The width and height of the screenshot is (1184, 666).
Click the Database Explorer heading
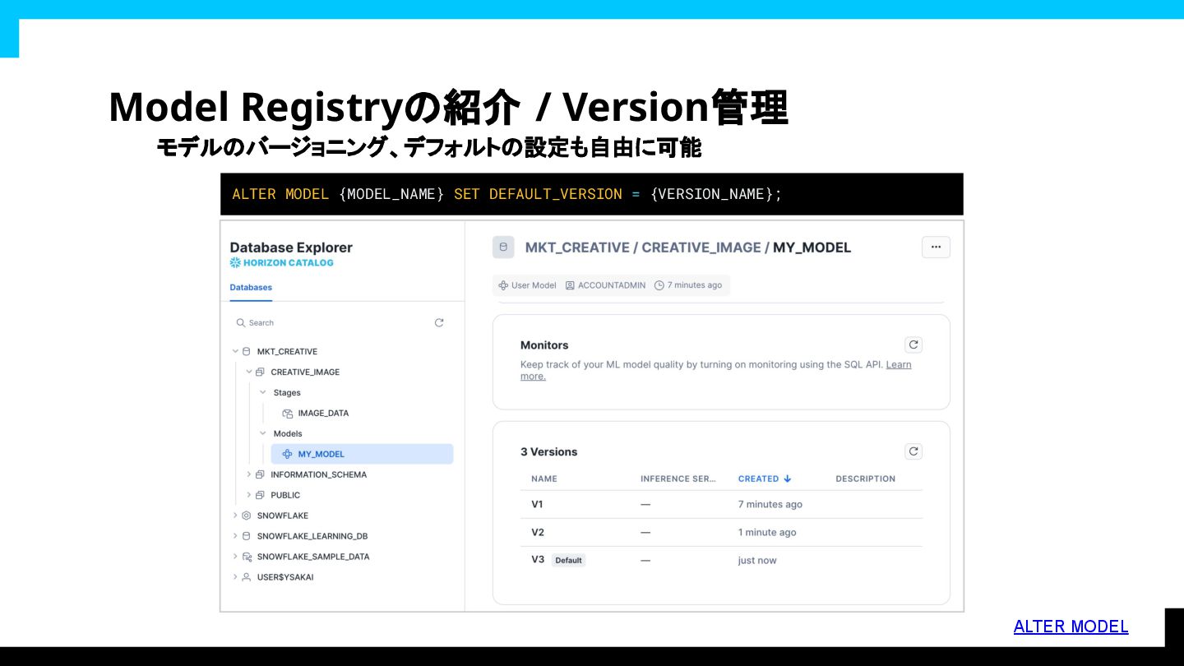point(291,247)
